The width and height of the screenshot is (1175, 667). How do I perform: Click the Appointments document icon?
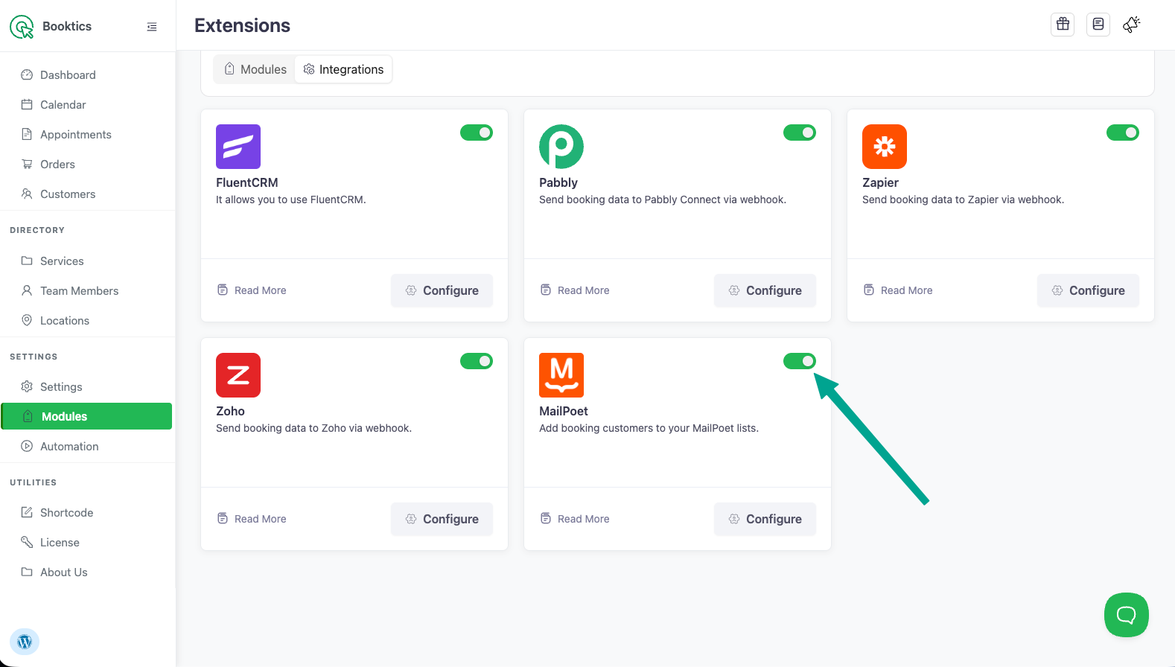pos(27,134)
